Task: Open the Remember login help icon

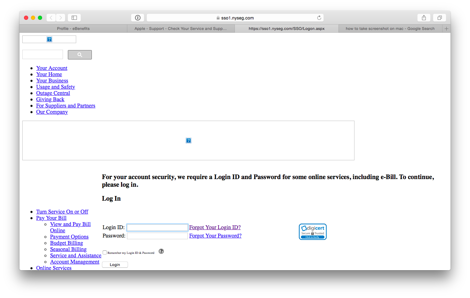Action: [x=161, y=251]
